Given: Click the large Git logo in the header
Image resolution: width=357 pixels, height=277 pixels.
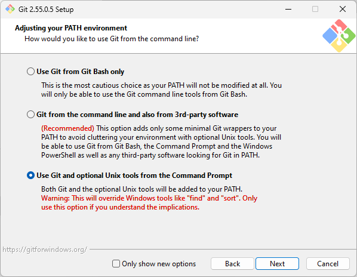Looking at the screenshot, I should click(338, 36).
